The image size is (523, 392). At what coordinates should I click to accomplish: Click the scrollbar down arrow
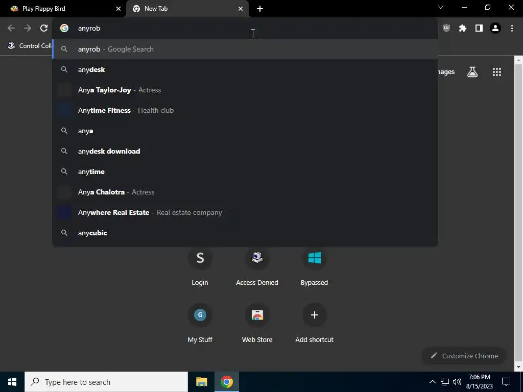click(519, 367)
